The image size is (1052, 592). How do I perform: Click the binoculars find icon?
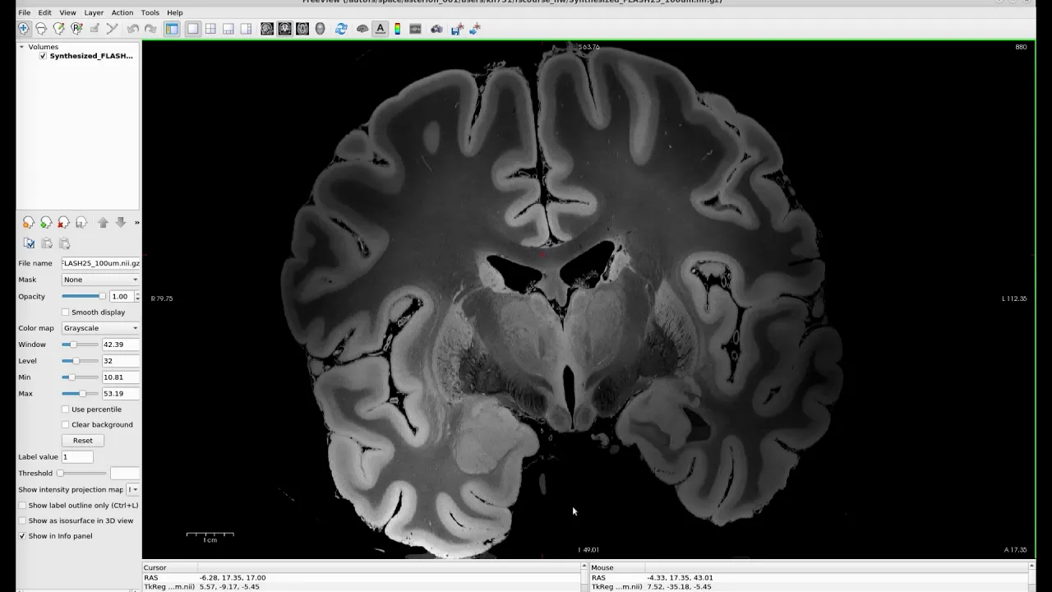tap(436, 29)
